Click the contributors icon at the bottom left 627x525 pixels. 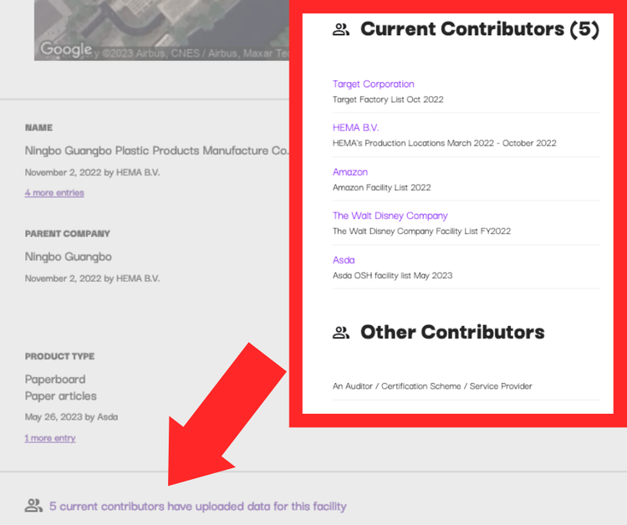click(x=33, y=506)
